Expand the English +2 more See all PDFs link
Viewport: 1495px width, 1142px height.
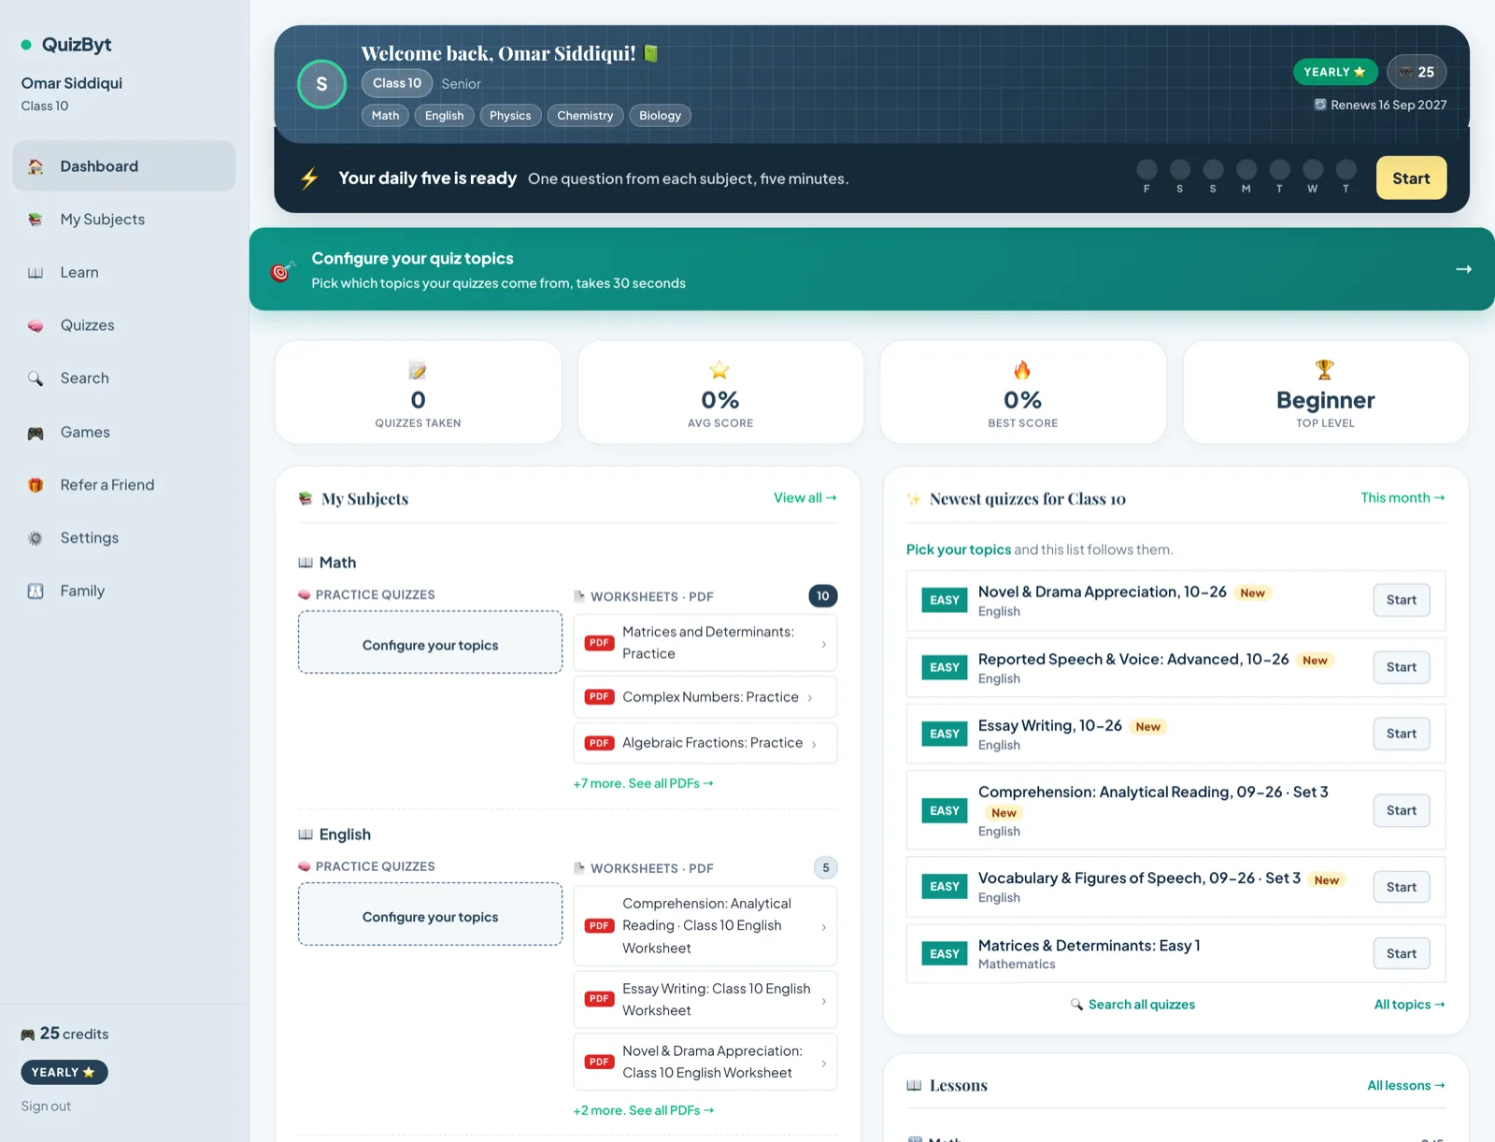point(644,1110)
